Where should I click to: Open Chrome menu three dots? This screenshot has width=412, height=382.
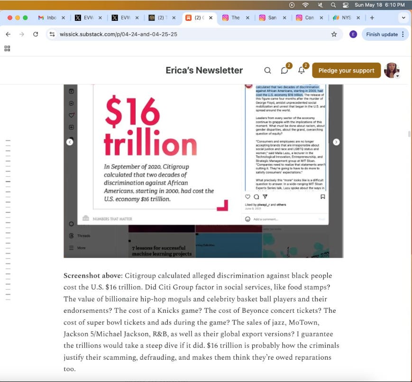[403, 34]
